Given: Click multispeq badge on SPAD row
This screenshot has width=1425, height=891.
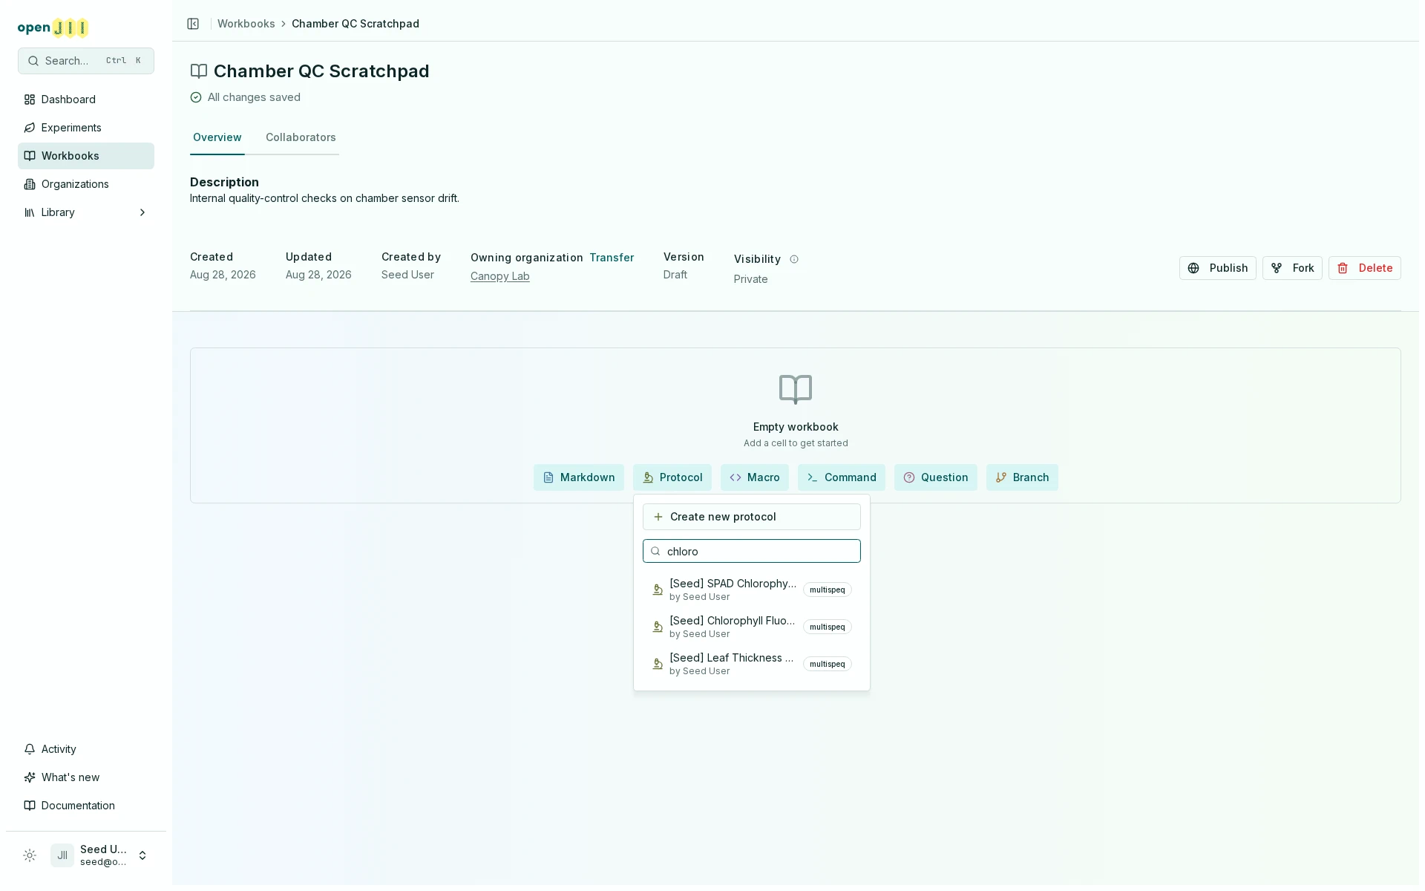Looking at the screenshot, I should coord(827,590).
